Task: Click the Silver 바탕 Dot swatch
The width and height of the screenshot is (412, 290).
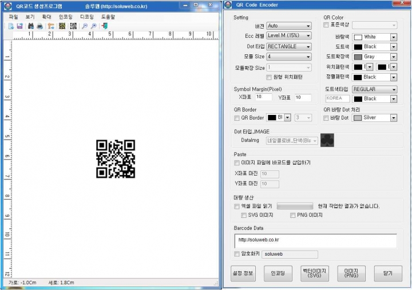Action: (358, 118)
